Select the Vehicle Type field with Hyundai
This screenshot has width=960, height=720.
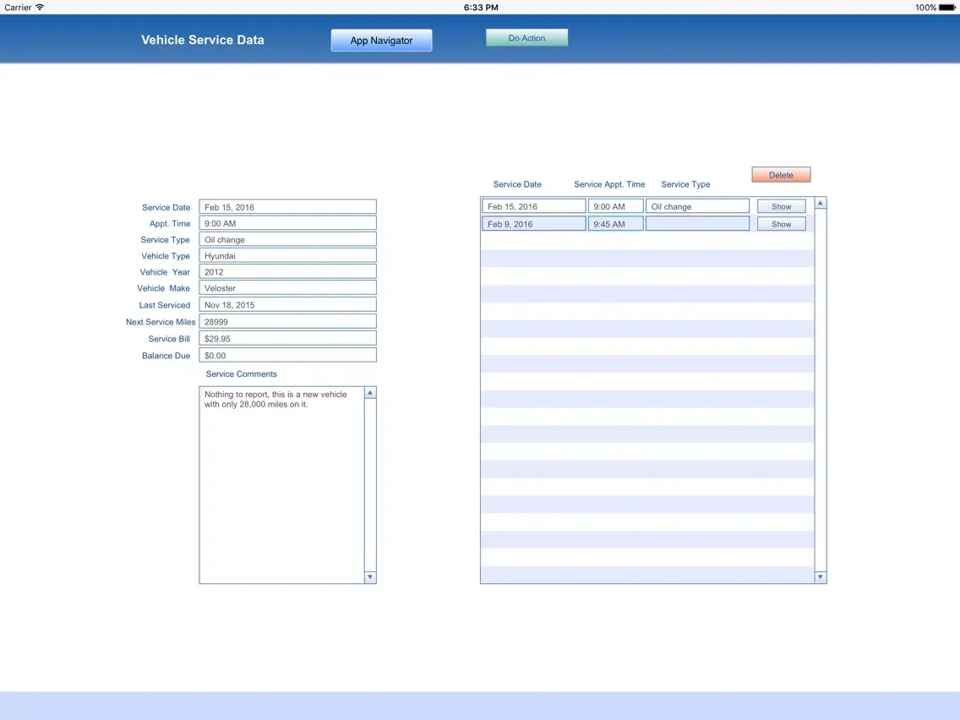(x=287, y=256)
